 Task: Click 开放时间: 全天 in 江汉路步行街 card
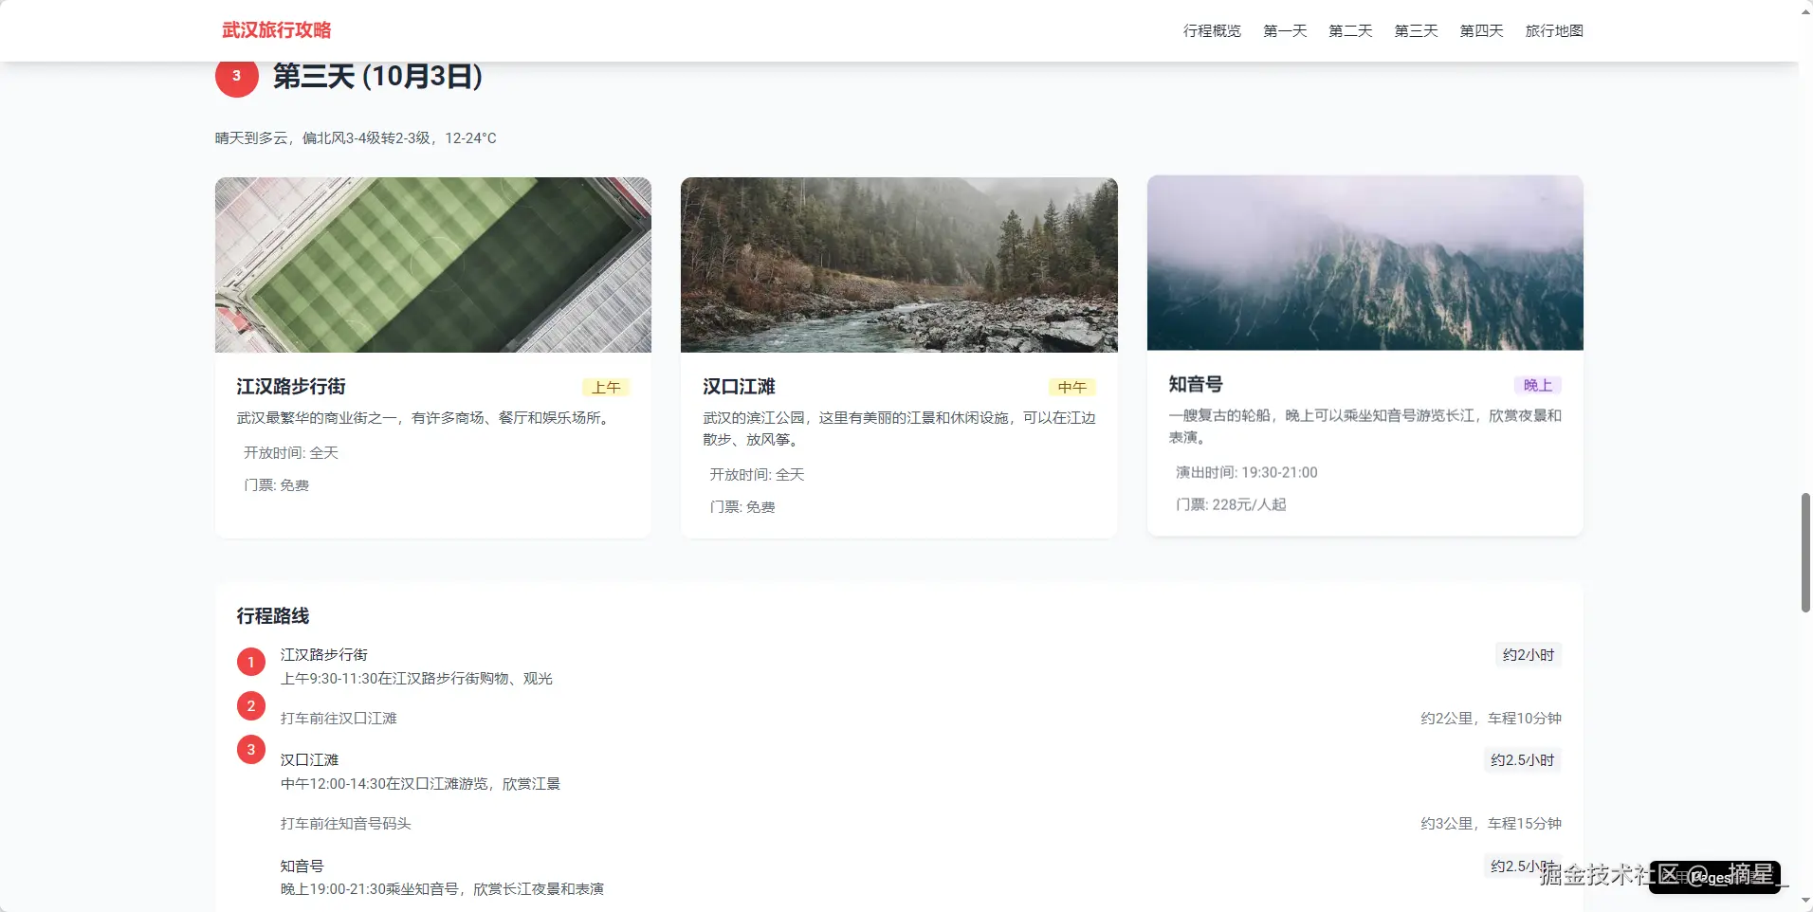point(291,453)
